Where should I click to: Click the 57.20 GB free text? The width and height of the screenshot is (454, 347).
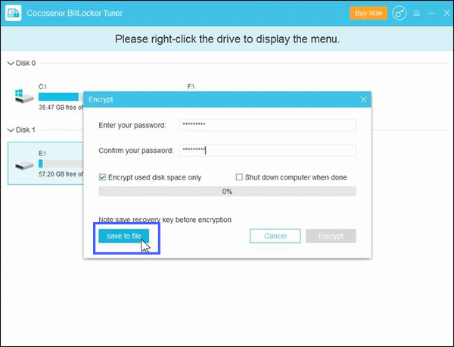click(x=61, y=174)
